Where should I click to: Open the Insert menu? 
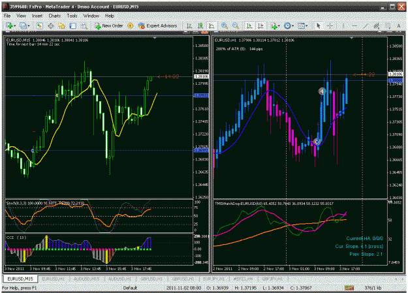[37, 16]
